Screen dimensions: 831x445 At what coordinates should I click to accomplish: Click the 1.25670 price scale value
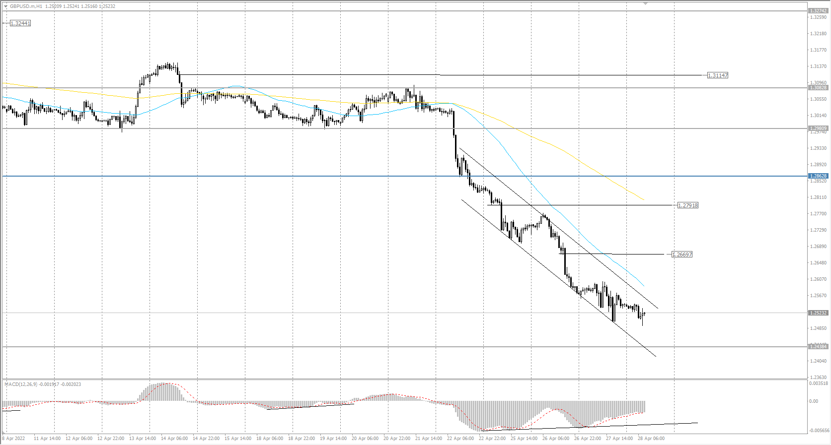pos(818,296)
